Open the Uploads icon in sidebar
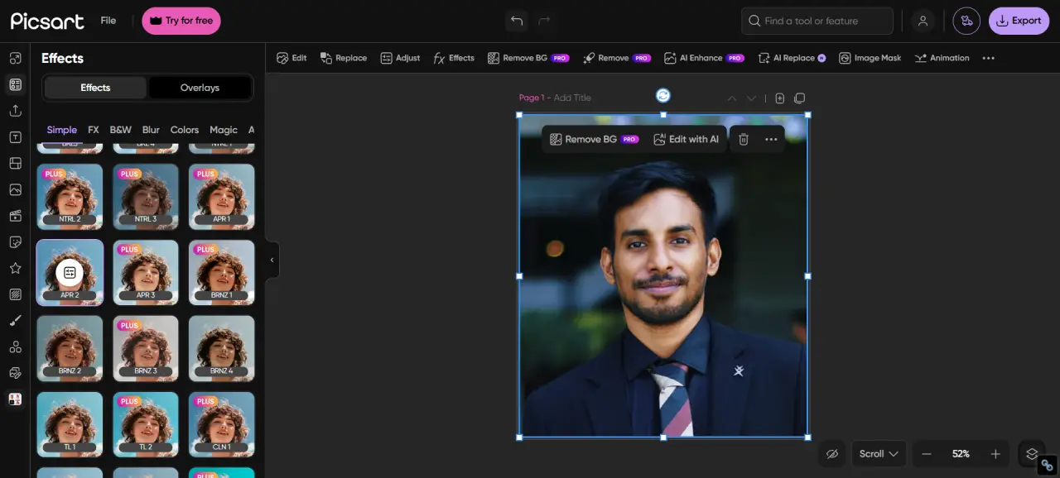1060x478 pixels. tap(15, 111)
